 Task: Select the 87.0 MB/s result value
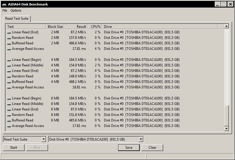tap(78, 109)
